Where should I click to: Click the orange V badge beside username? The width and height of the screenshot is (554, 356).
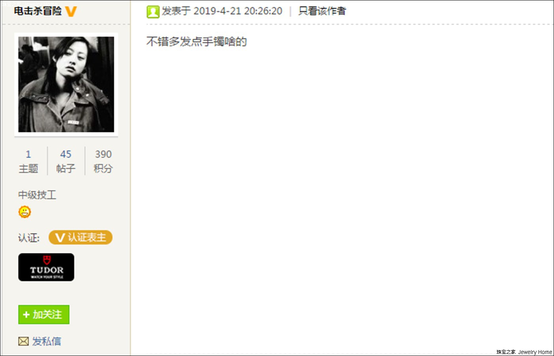[71, 11]
